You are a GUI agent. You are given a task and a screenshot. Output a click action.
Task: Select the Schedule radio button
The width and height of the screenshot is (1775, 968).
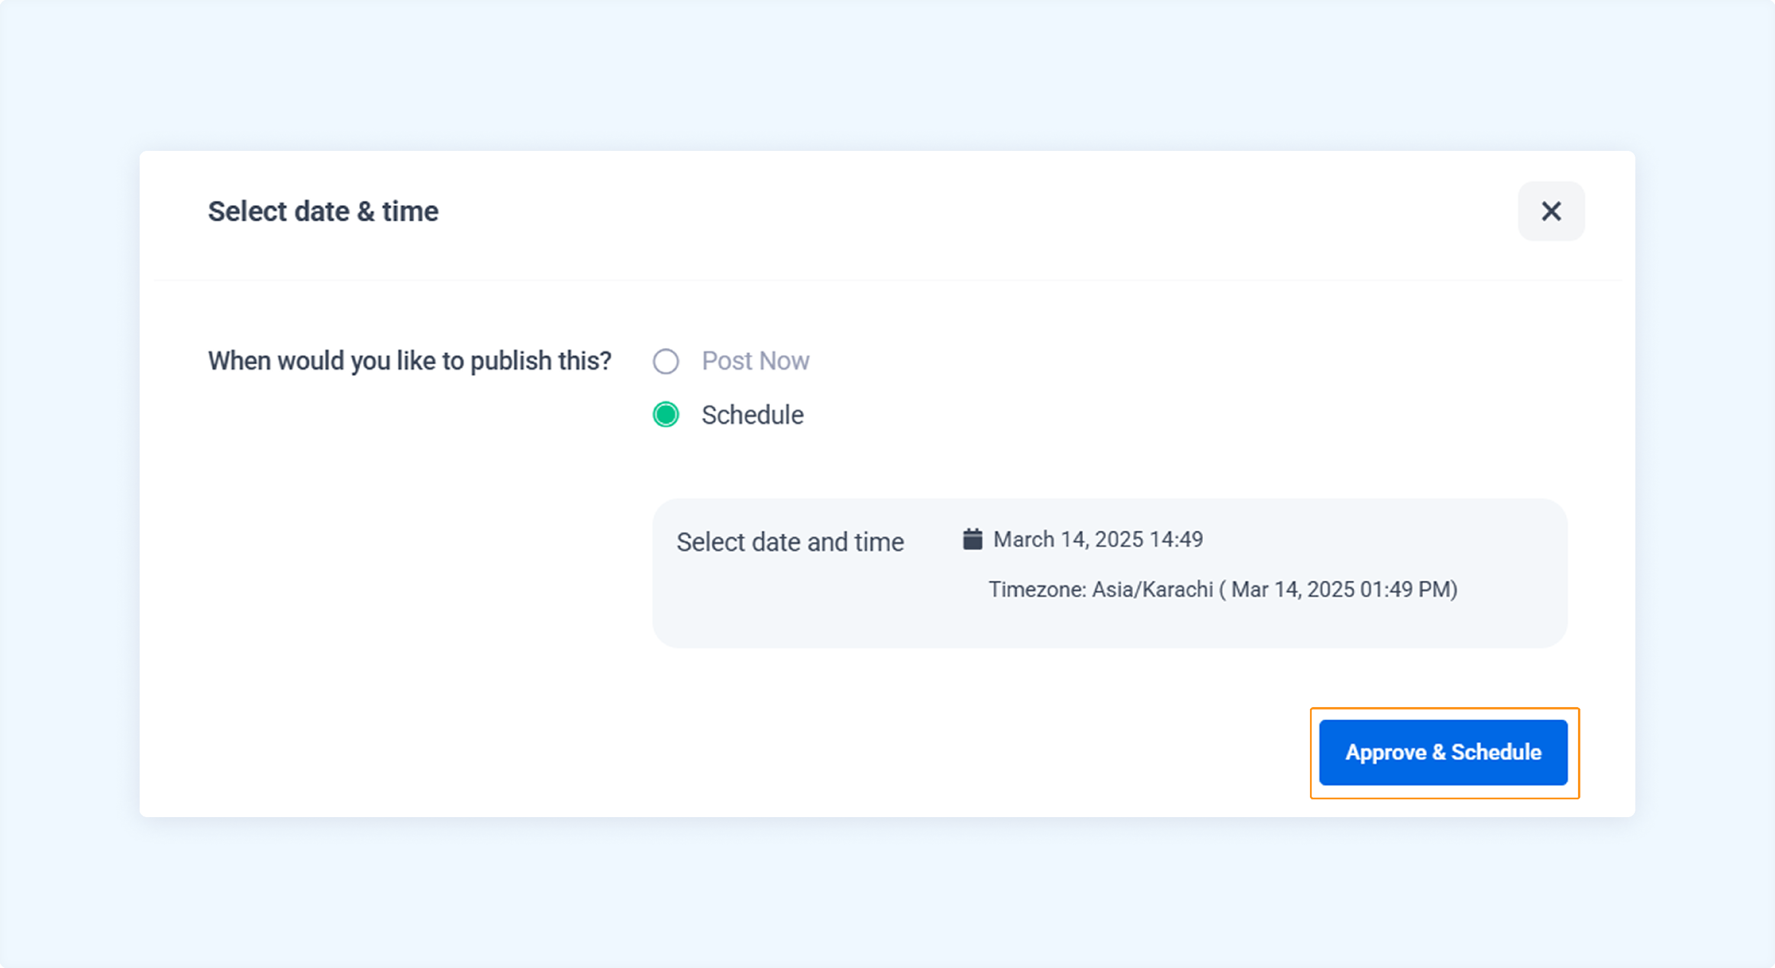pos(666,415)
